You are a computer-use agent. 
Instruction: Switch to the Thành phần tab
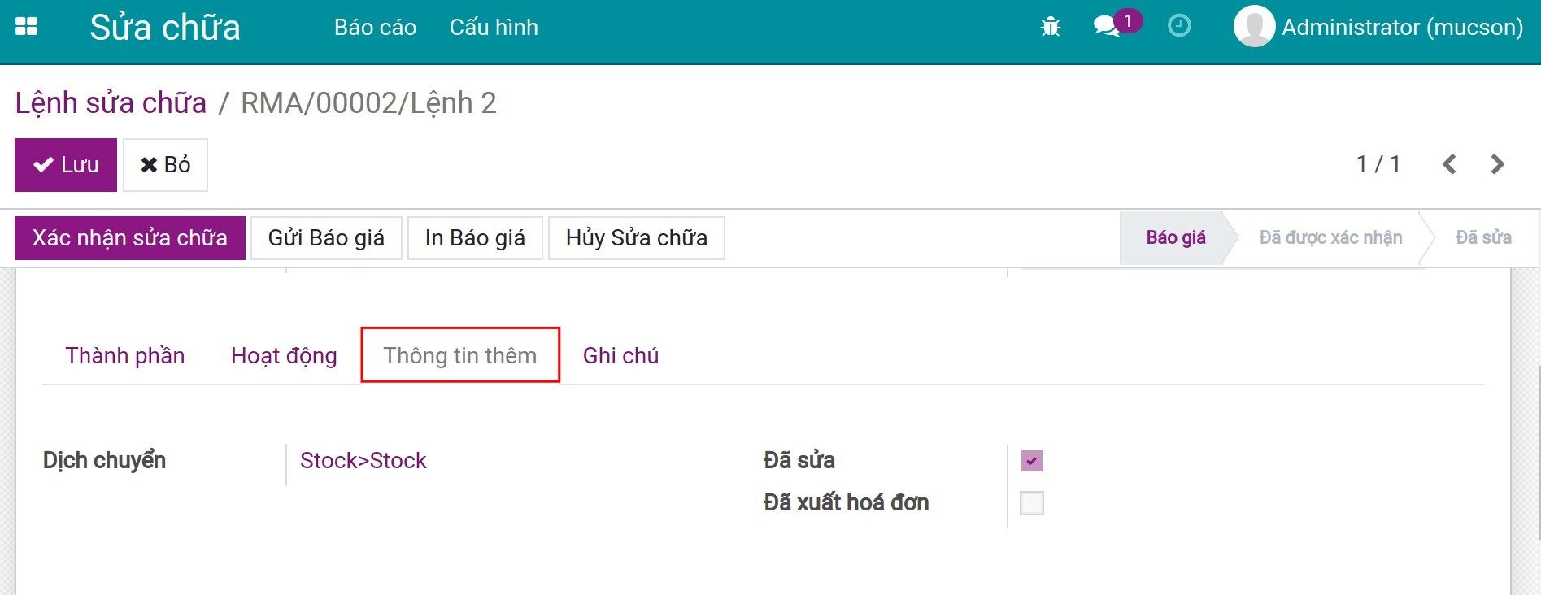tap(125, 355)
